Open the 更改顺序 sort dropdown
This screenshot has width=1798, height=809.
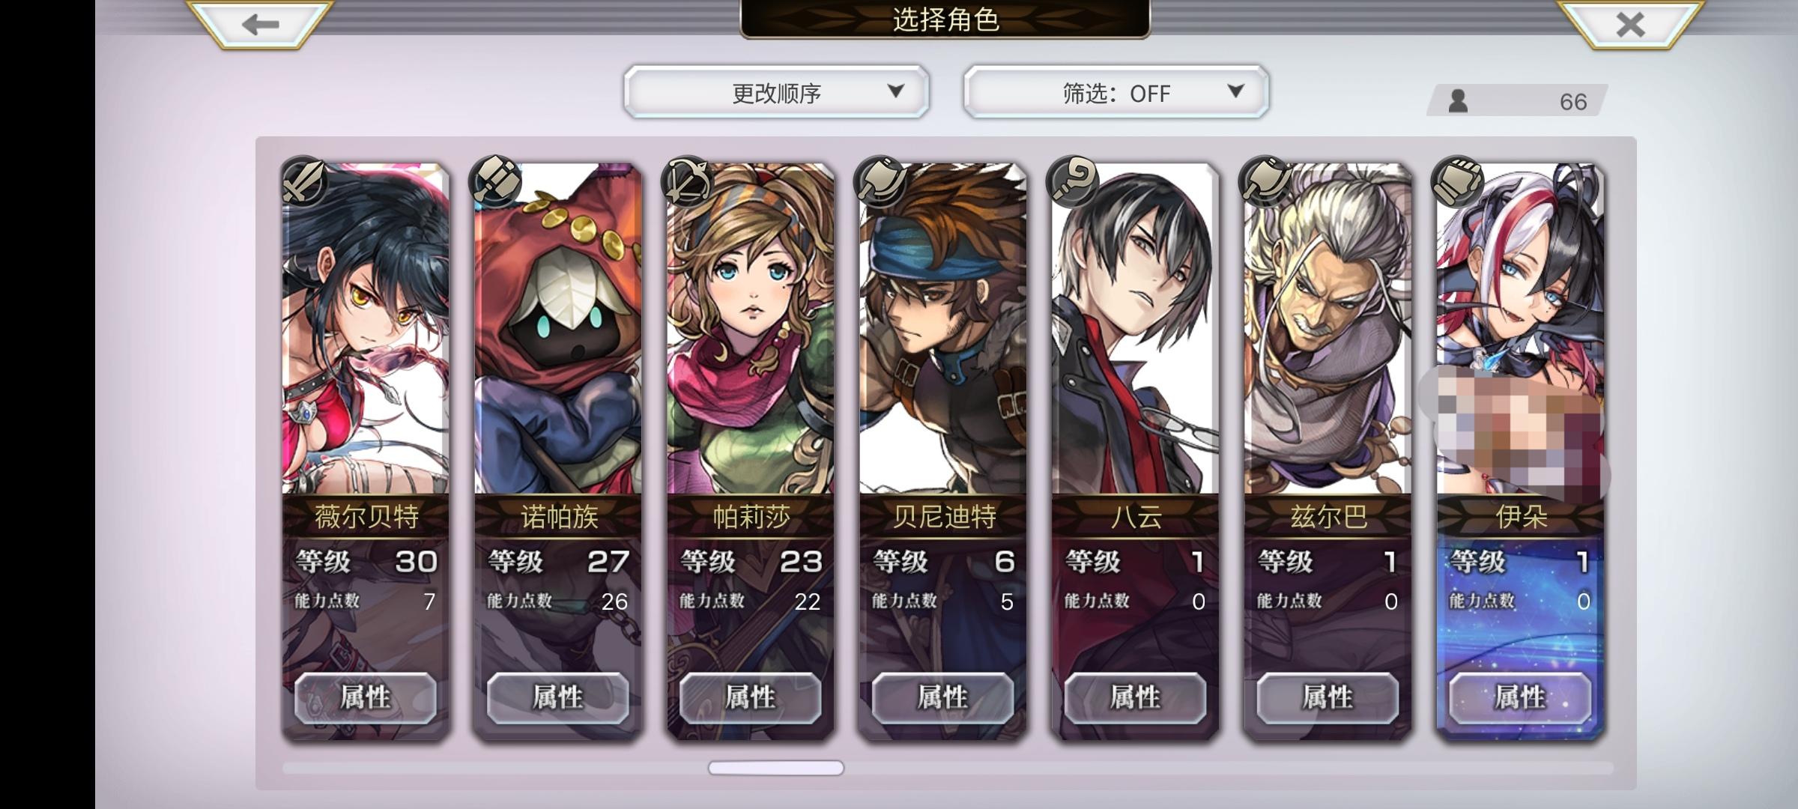tap(776, 92)
